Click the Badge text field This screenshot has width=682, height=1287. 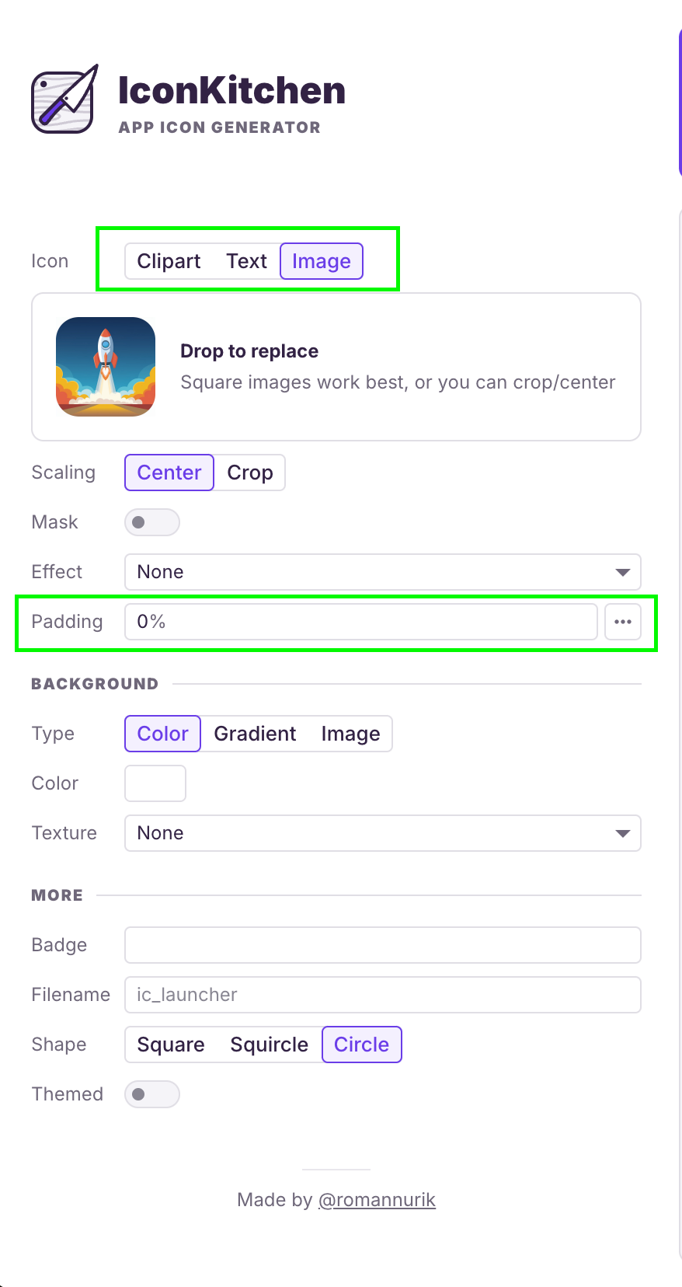(382, 944)
